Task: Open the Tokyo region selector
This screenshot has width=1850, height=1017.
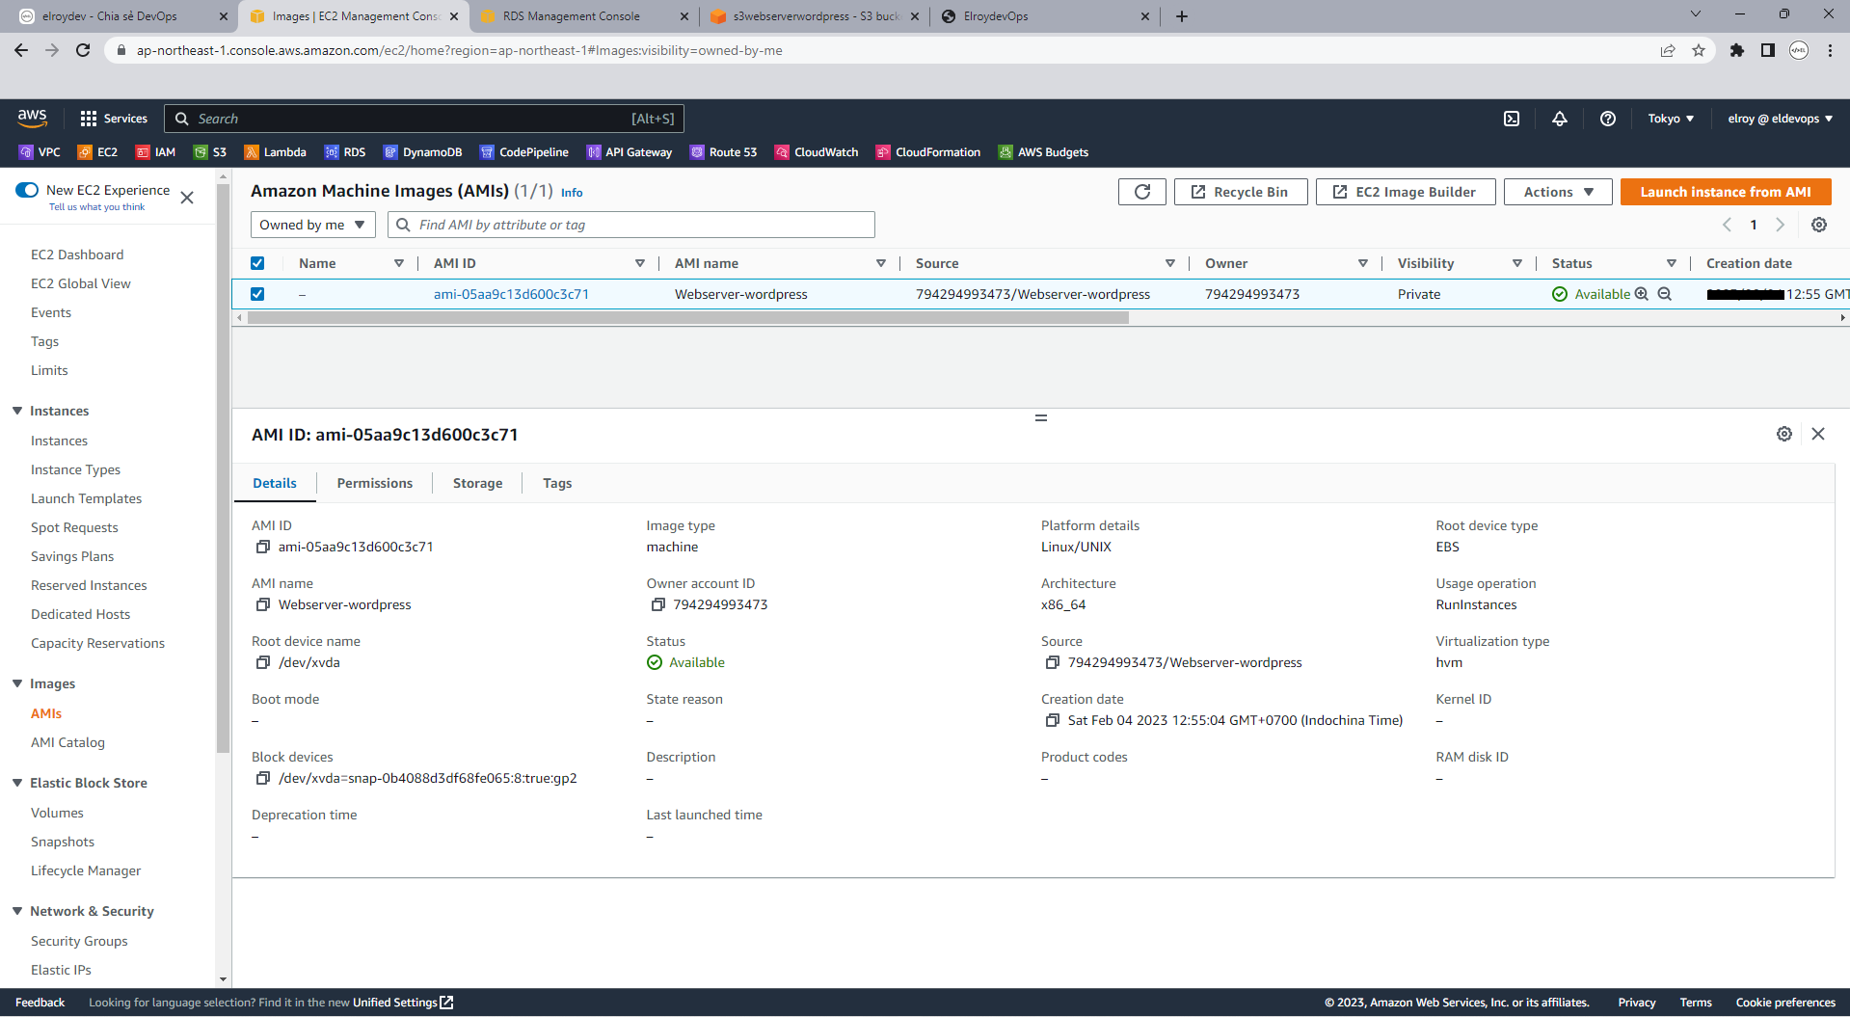Action: [x=1671, y=119]
